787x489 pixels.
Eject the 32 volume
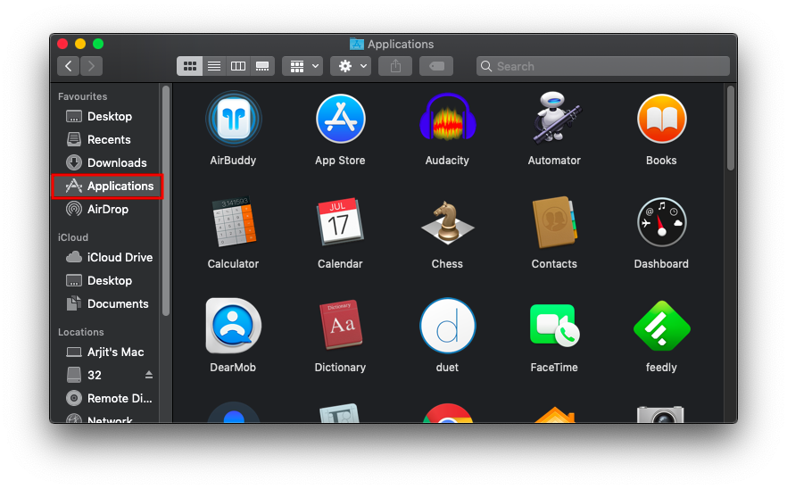[149, 375]
